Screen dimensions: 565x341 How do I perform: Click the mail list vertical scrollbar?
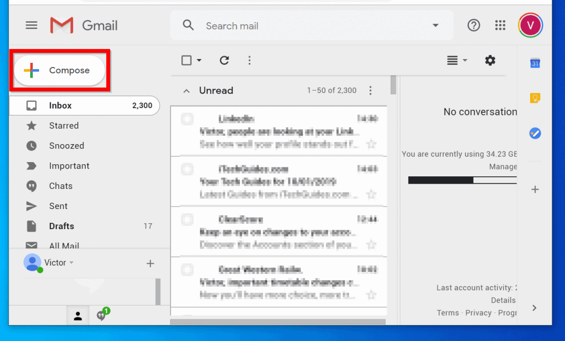coord(393,86)
